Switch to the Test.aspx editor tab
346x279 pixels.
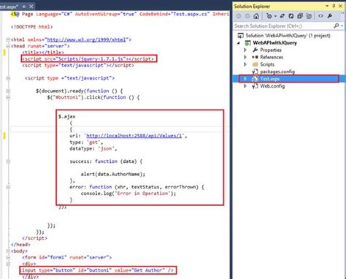[9, 7]
